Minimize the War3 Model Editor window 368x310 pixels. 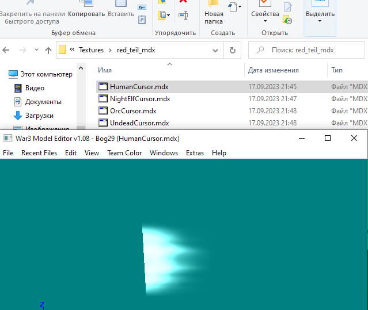(302, 138)
